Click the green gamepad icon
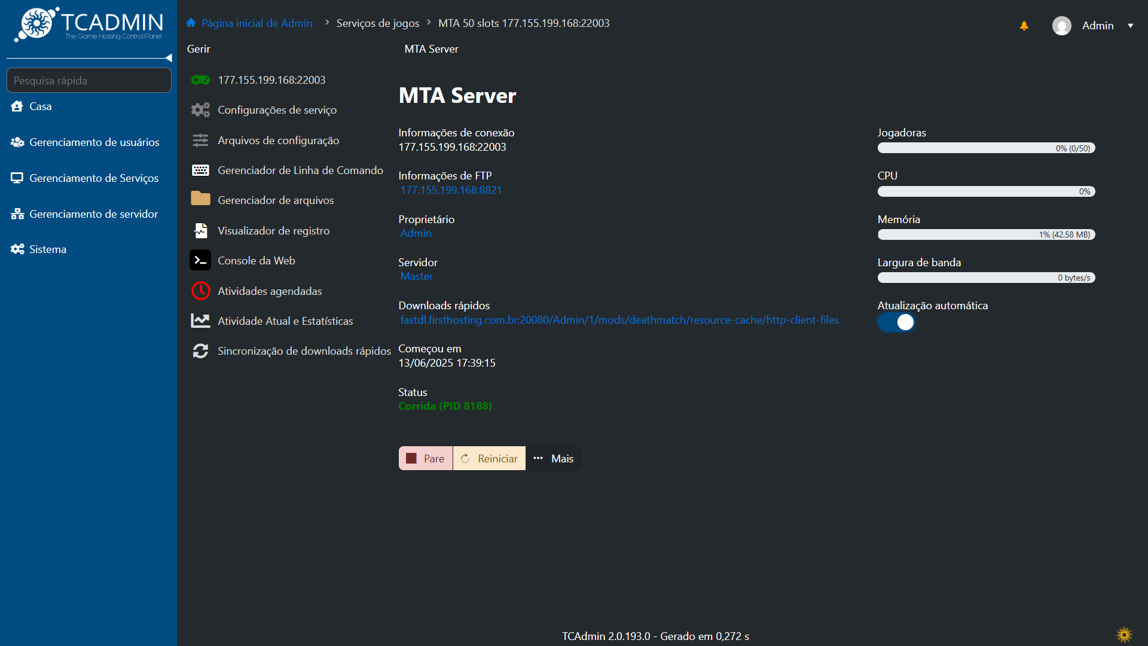Screen dimensions: 1148x646 pos(200,80)
